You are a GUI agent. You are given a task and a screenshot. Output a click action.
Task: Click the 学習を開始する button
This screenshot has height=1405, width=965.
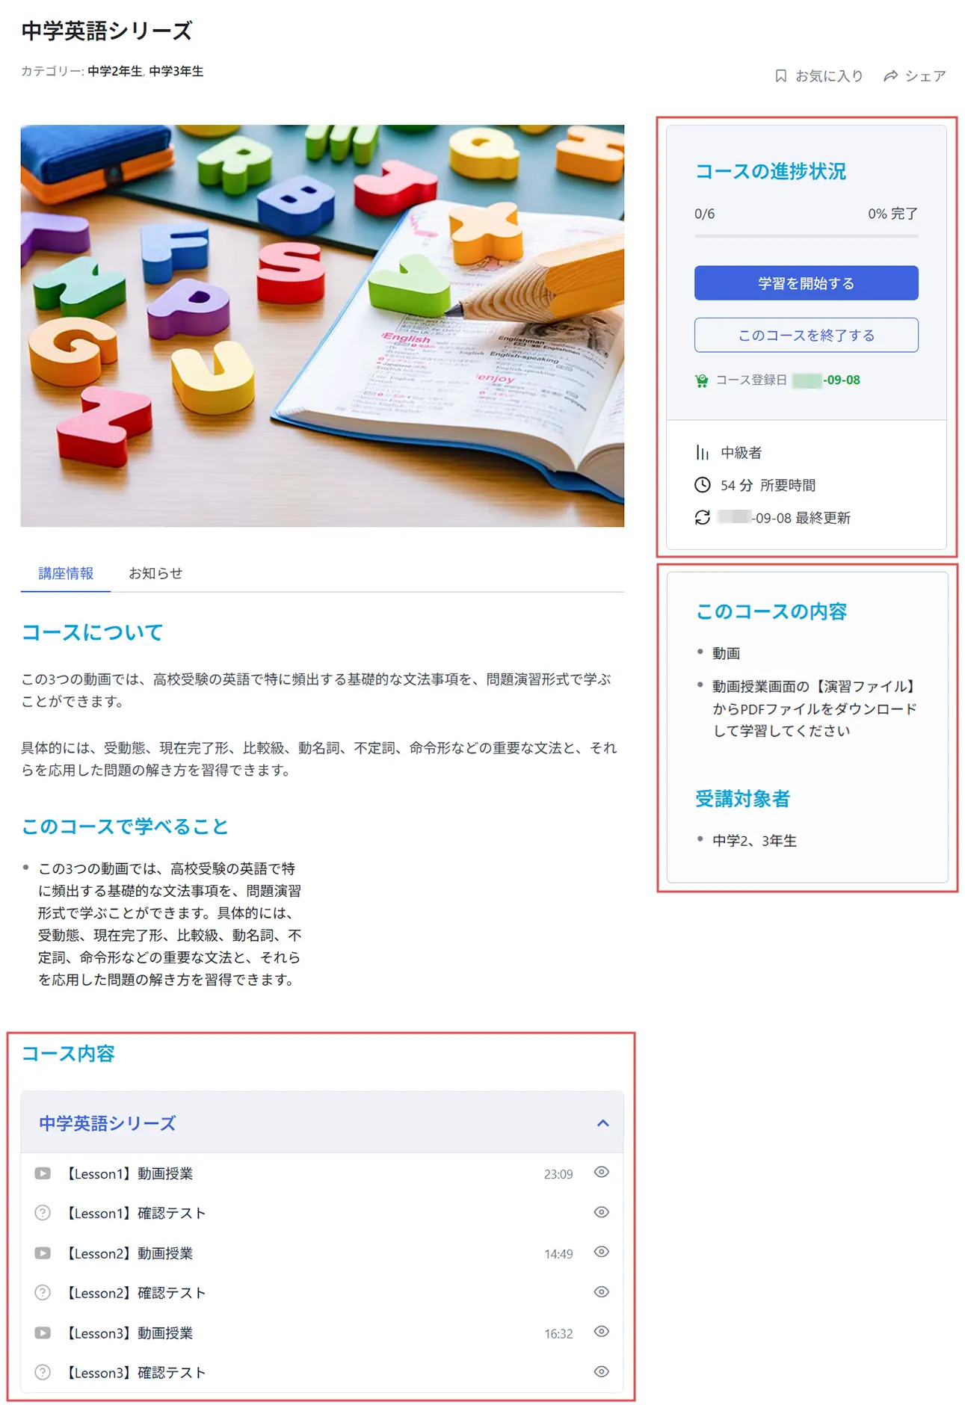[806, 283]
